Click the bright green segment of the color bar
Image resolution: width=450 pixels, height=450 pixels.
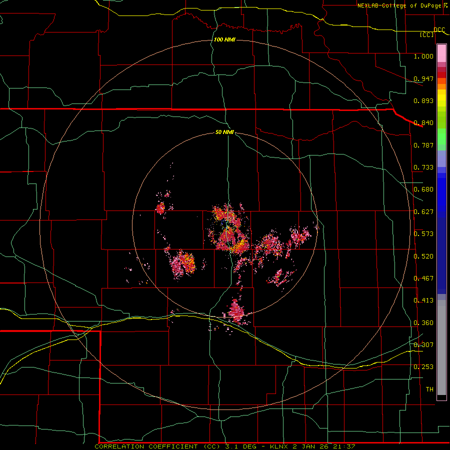[x=441, y=136]
